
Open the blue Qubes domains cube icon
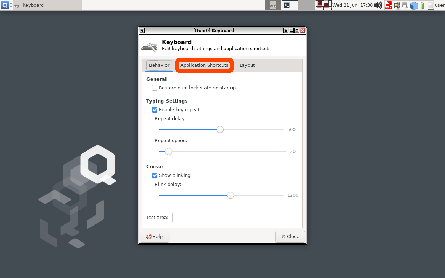click(x=414, y=6)
